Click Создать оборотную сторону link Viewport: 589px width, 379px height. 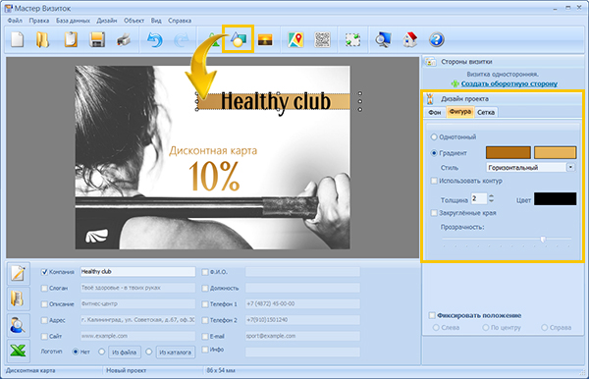coord(509,83)
